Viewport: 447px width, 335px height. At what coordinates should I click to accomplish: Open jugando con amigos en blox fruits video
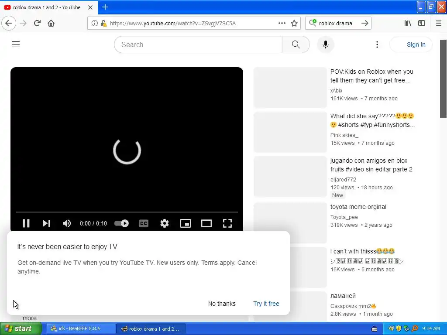point(371,164)
